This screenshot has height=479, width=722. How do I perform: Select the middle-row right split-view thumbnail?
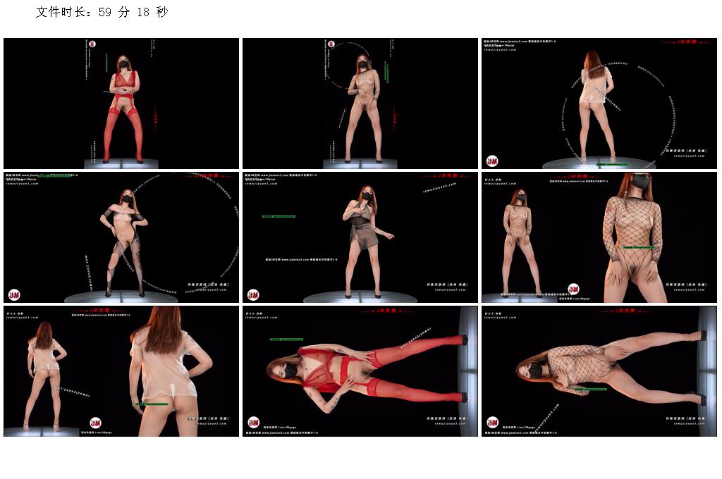click(x=599, y=237)
